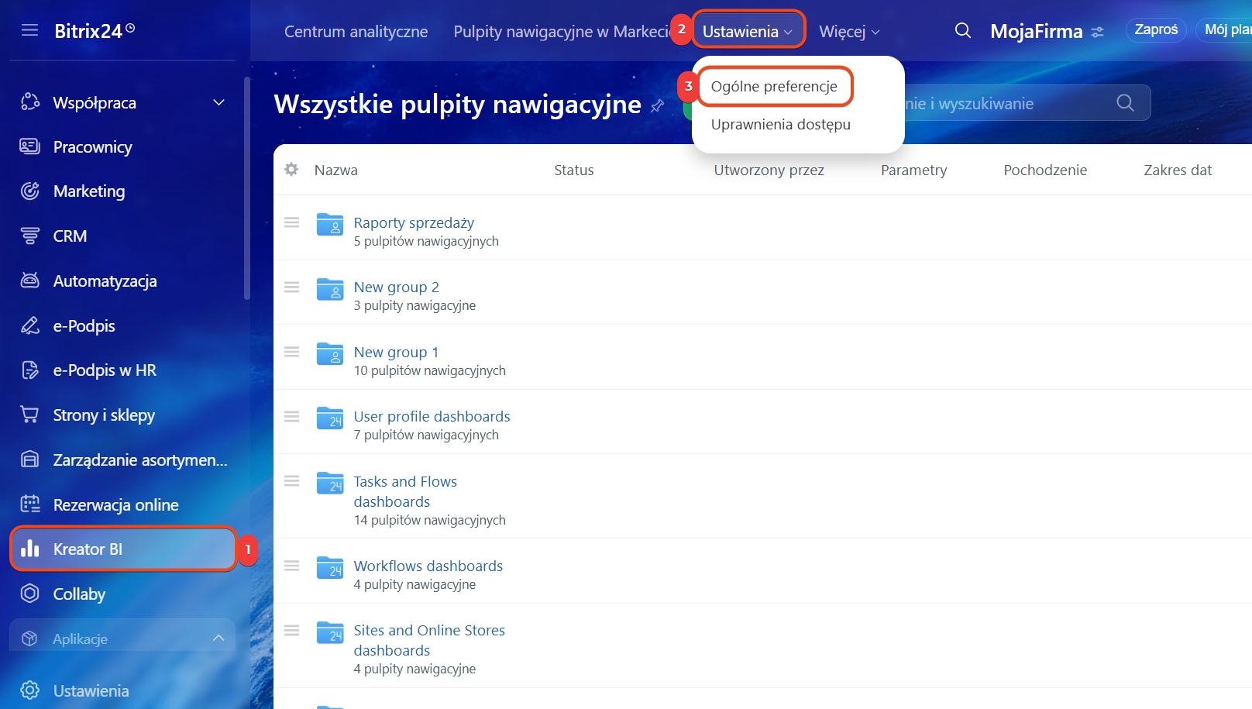Click the search magnifier icon in top bar
Image resolution: width=1252 pixels, height=709 pixels.
point(962,31)
